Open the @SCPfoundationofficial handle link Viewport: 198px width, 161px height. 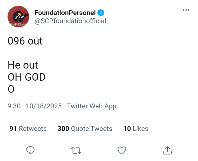[70, 21]
